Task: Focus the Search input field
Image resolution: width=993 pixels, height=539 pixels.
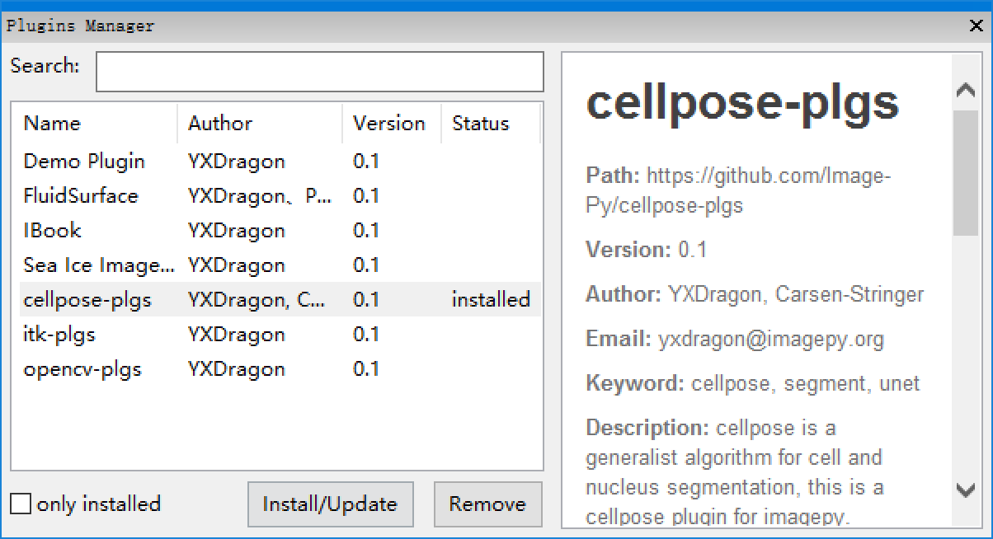Action: [x=320, y=72]
